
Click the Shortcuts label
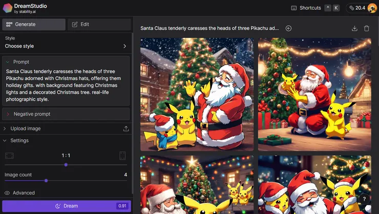pos(310,8)
